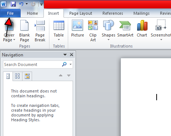Save the document with the floppy disk icon
Viewport: 171px width, 136px height.
(x=13, y=4)
